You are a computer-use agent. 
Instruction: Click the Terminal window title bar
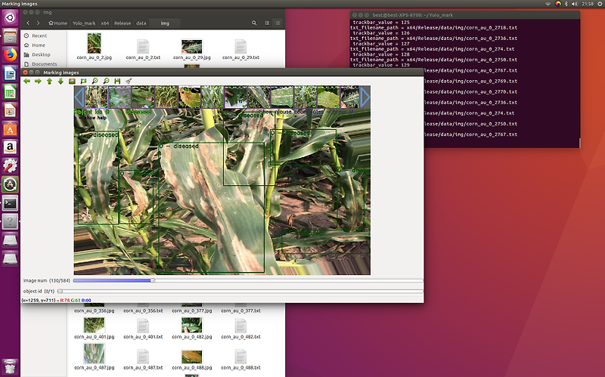465,14
